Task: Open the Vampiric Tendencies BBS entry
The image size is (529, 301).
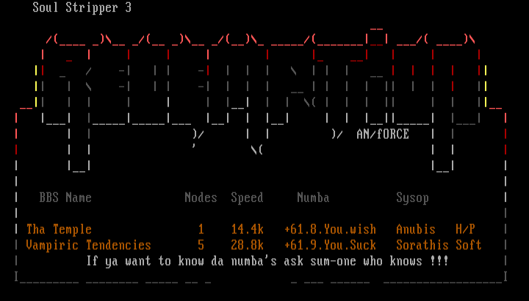Action: (x=88, y=245)
